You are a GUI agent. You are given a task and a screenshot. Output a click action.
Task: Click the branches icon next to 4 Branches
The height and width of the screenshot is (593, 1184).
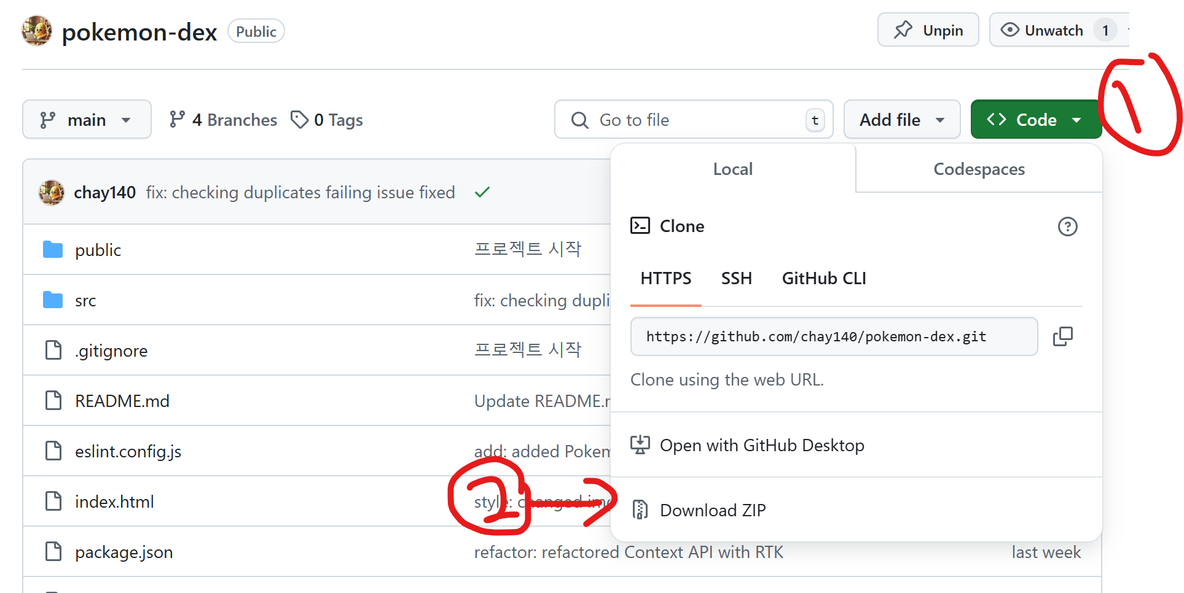[177, 119]
